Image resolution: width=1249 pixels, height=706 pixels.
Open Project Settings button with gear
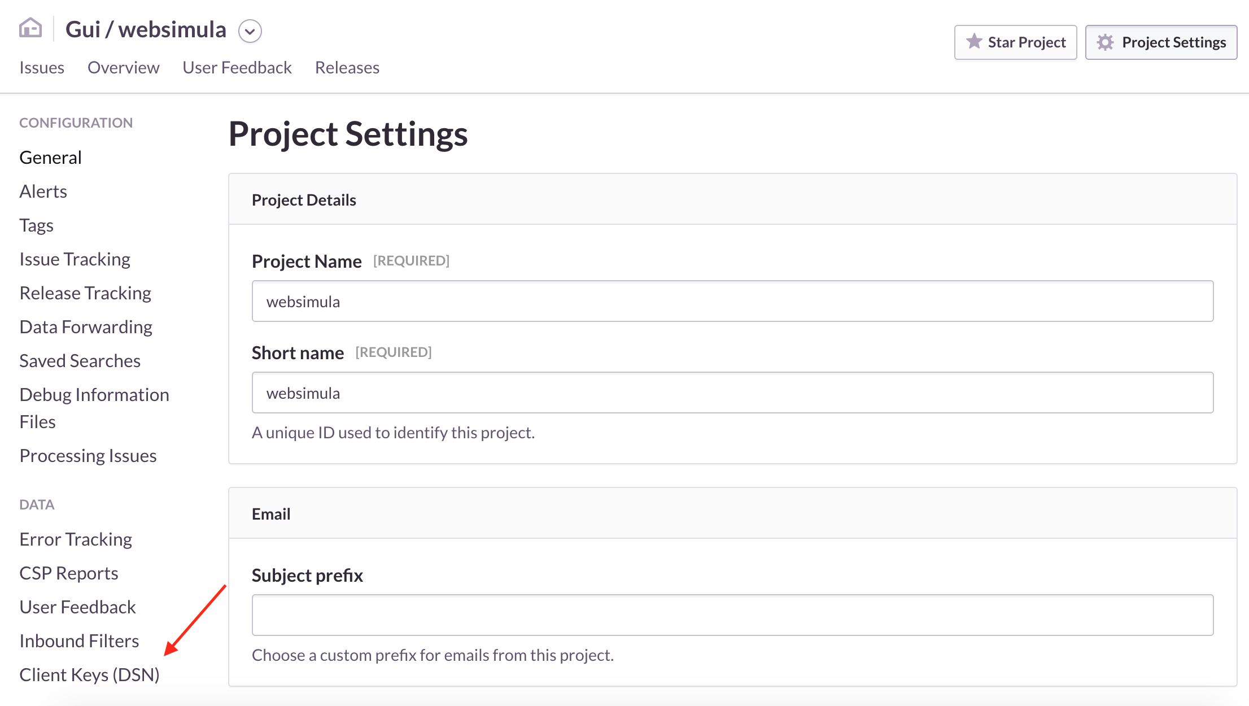[x=1161, y=42]
